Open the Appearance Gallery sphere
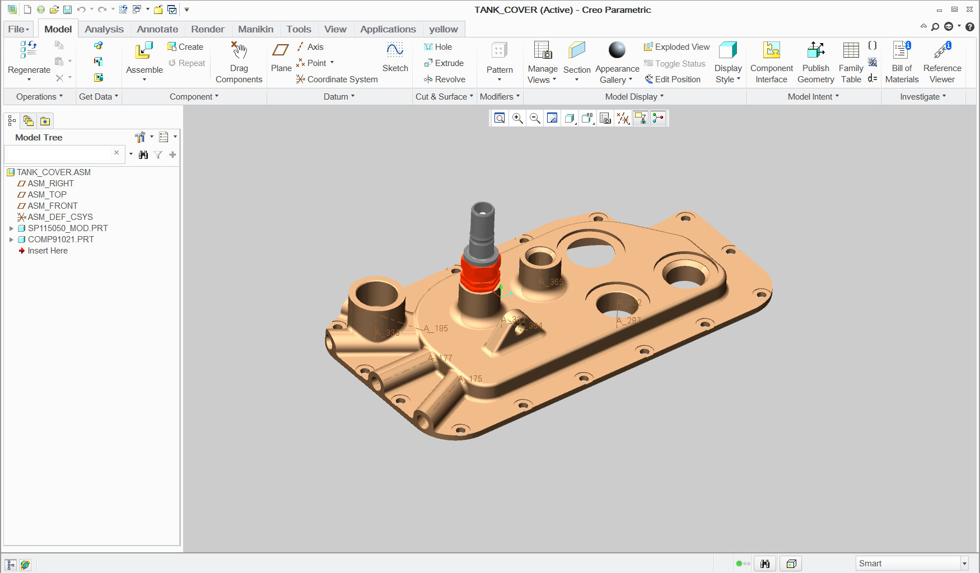The height and width of the screenshot is (573, 980). [x=617, y=50]
